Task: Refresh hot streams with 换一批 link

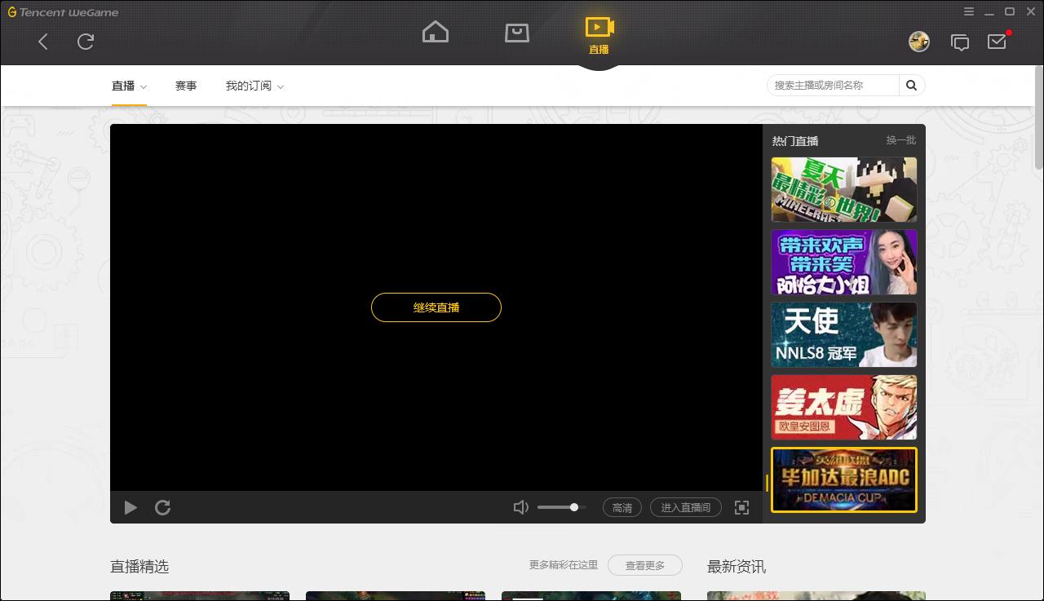Action: pyautogui.click(x=900, y=140)
